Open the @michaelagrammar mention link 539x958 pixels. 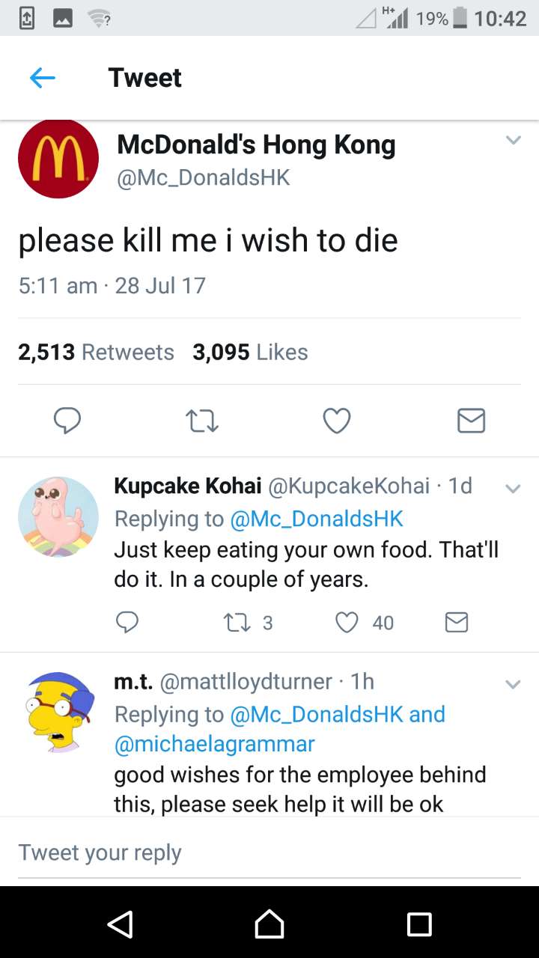tap(214, 744)
